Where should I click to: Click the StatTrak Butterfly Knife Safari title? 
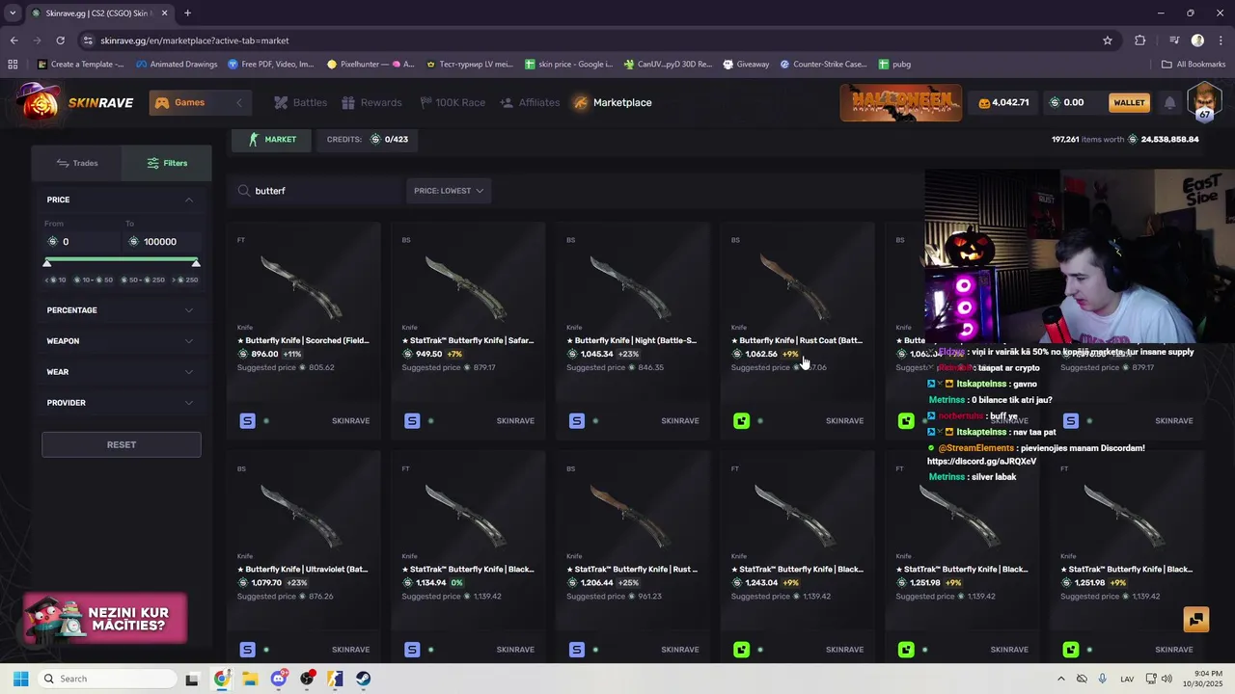(468, 340)
